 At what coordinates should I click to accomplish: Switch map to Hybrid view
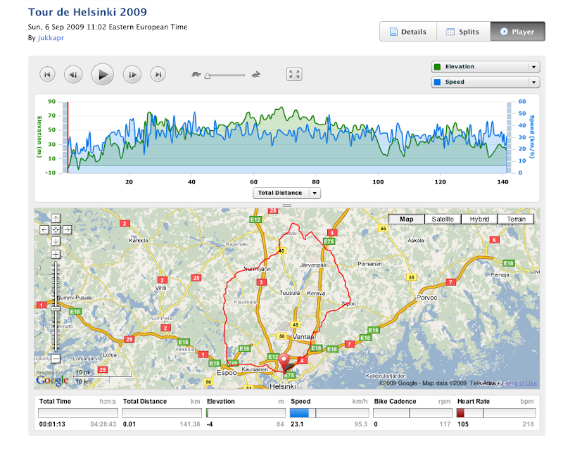point(479,219)
